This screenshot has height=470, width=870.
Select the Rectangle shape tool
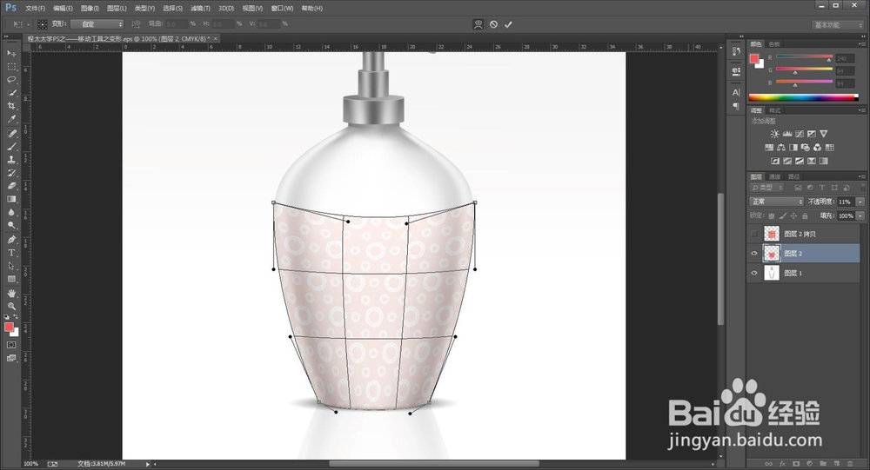11,280
